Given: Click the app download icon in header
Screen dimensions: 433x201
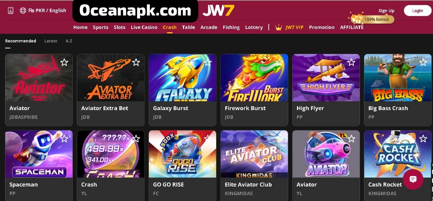Looking at the screenshot, I should coord(10,10).
